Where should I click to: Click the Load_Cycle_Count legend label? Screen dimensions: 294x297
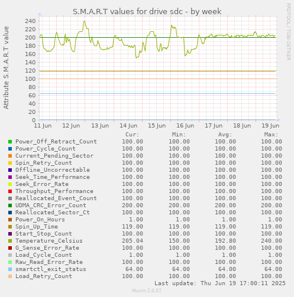pos(44,255)
